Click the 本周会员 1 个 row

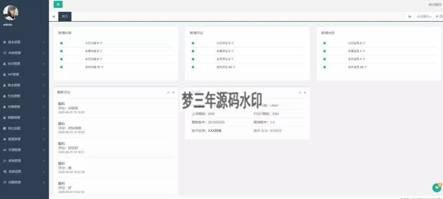(x=379, y=51)
